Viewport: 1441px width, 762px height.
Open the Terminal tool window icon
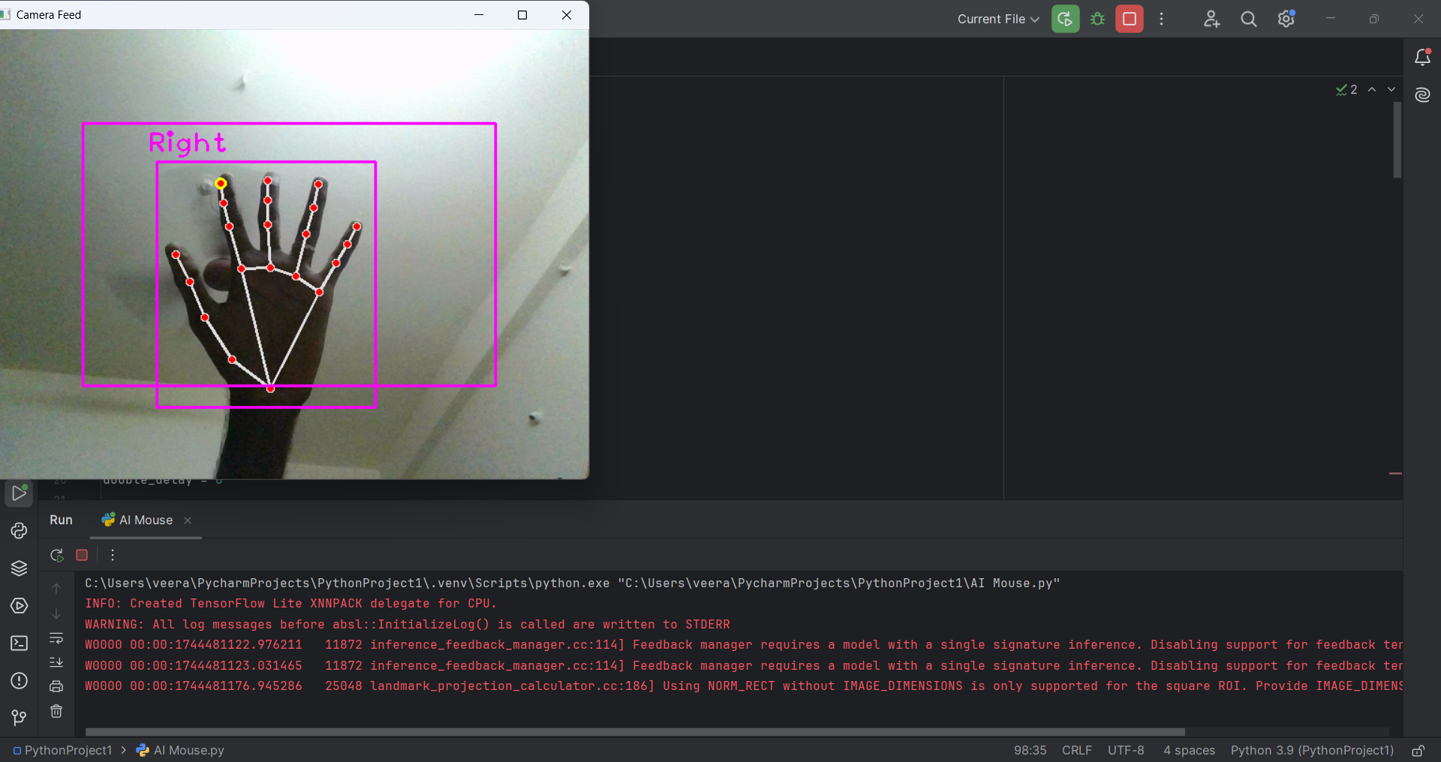point(18,643)
